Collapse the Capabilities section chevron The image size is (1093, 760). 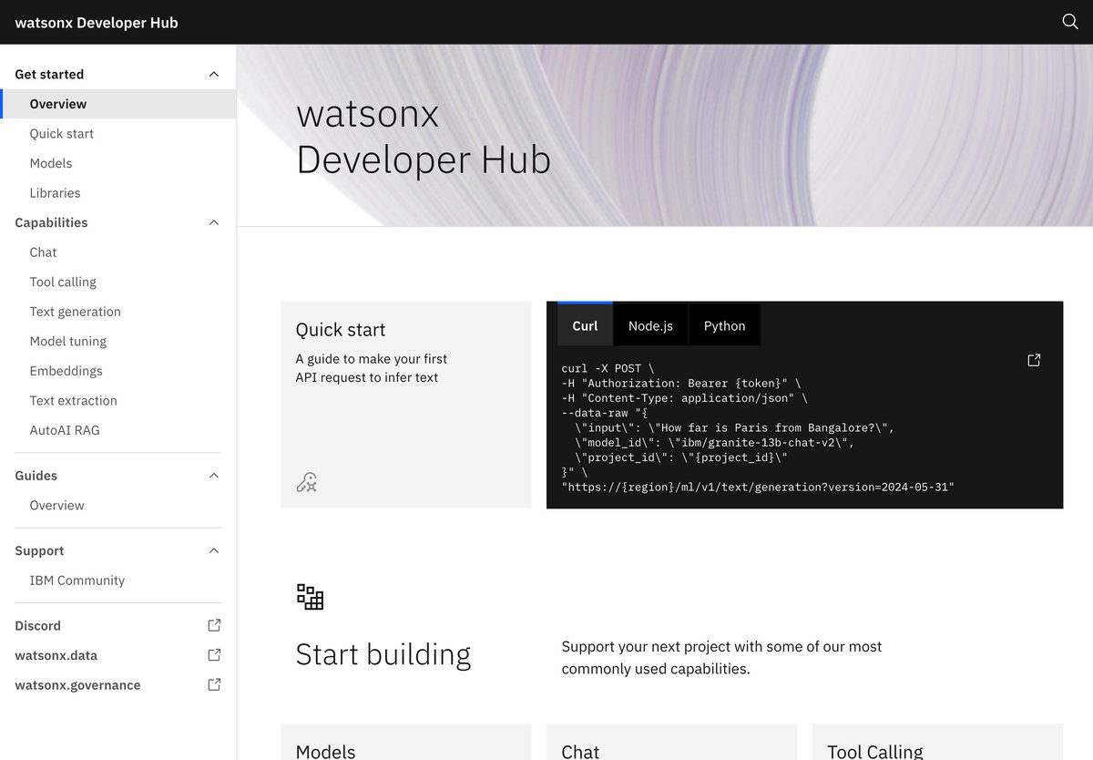(x=214, y=222)
